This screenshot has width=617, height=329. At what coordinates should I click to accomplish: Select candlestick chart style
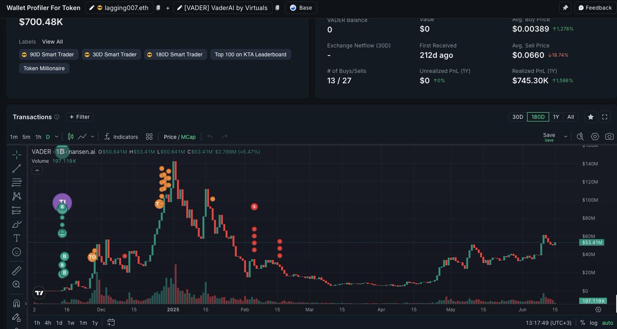71,137
